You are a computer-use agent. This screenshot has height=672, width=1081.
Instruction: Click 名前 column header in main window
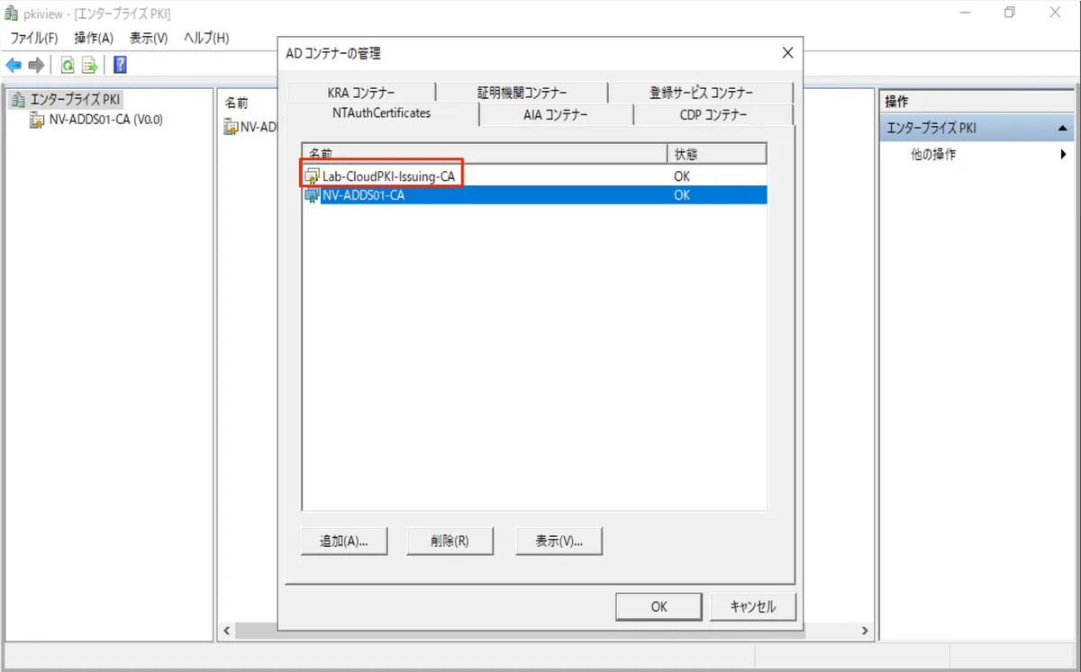click(237, 103)
